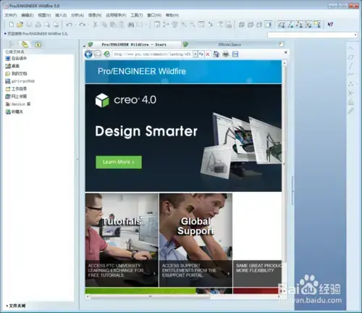Open the Tutorials tile link

[122, 240]
